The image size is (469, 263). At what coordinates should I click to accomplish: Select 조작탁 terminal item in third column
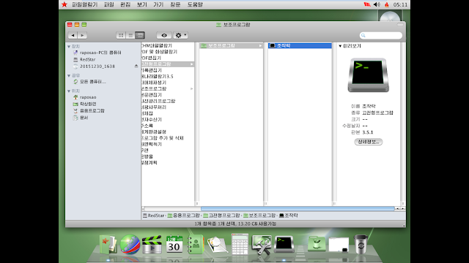[x=300, y=45]
